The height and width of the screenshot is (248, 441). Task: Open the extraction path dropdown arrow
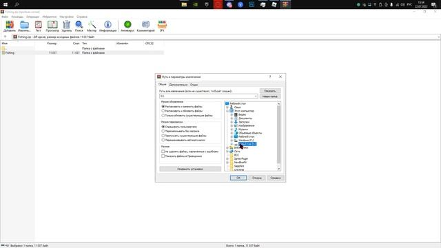click(x=256, y=96)
